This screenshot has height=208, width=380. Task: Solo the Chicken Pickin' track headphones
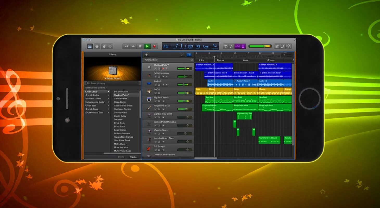pyautogui.click(x=159, y=69)
